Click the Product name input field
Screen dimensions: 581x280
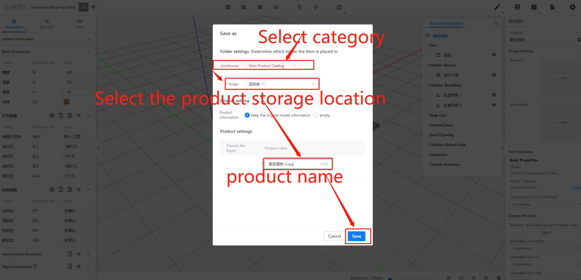(298, 164)
